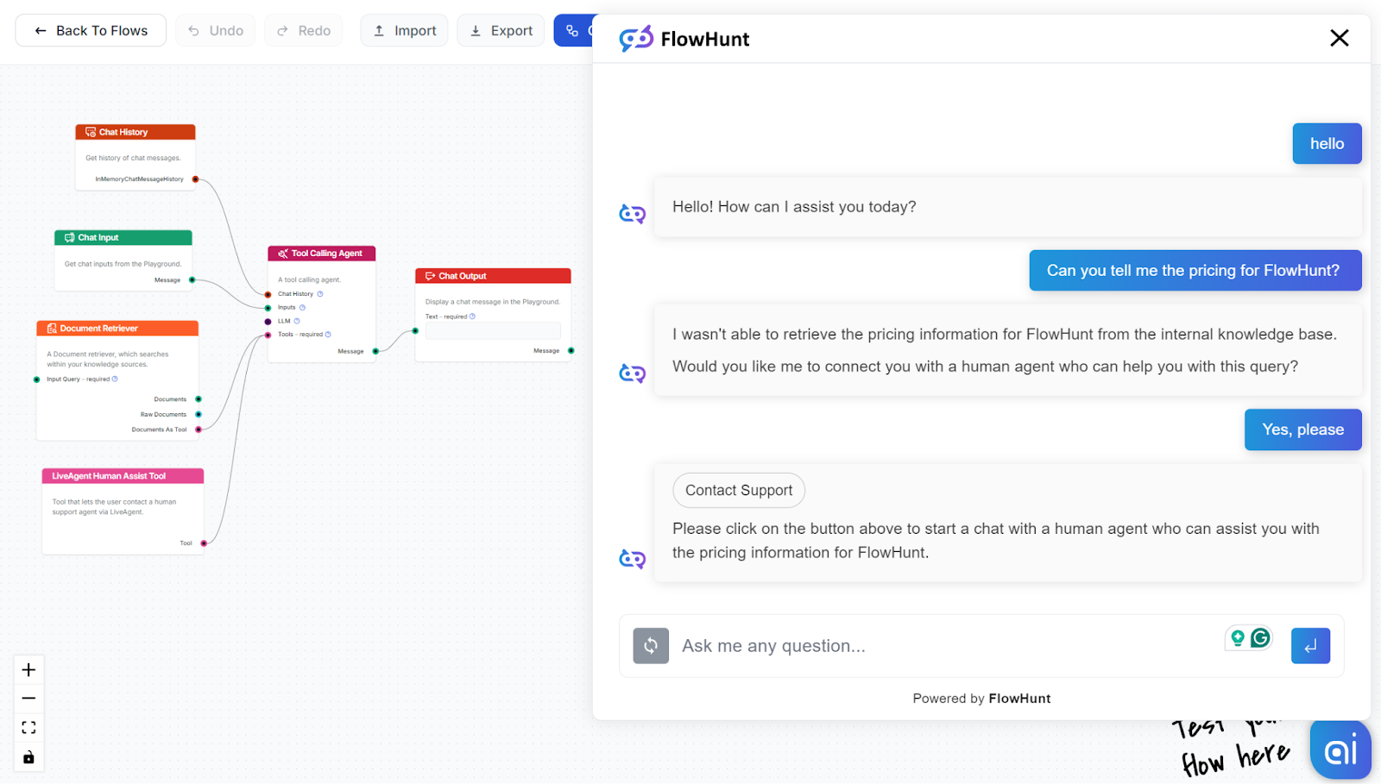The height and width of the screenshot is (784, 1381).
Task: Select the Chat History node header
Action: [x=136, y=132]
